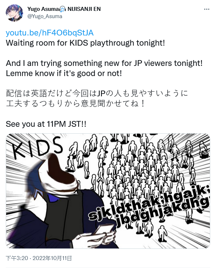Image resolution: width=216 pixels, height=268 pixels.
Task: Click the NIJISANJI EN name suffix
Action: pyautogui.click(x=84, y=9)
